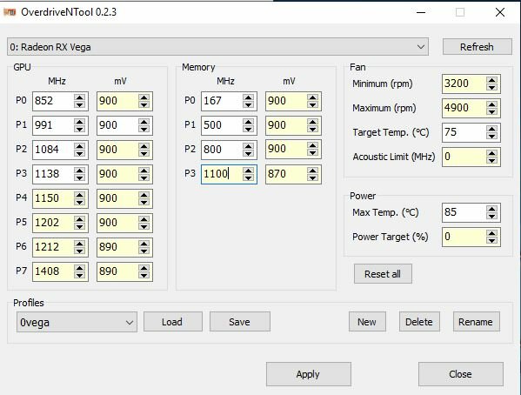The height and width of the screenshot is (395, 521).
Task: Decrease GPU P3 mV down arrow
Action: [144, 177]
